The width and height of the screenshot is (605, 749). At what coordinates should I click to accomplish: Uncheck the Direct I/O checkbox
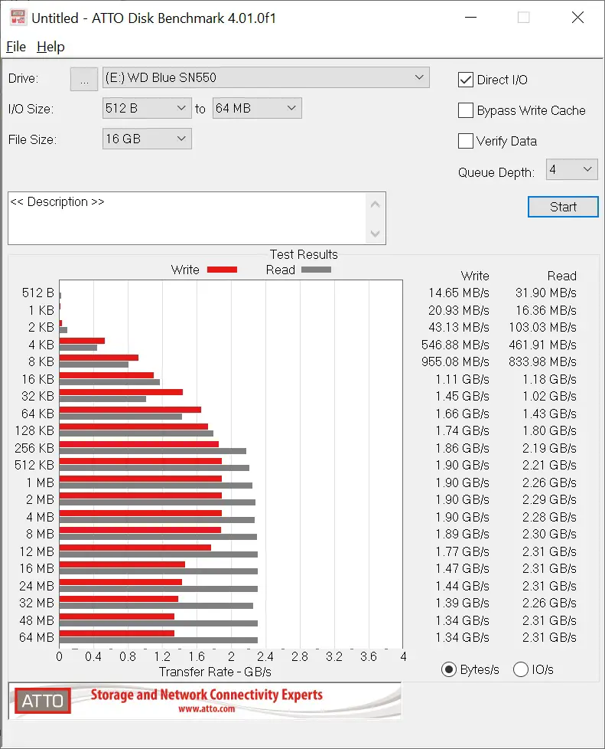pyautogui.click(x=466, y=80)
